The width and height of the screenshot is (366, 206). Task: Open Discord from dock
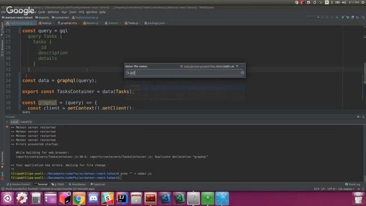pos(93,199)
